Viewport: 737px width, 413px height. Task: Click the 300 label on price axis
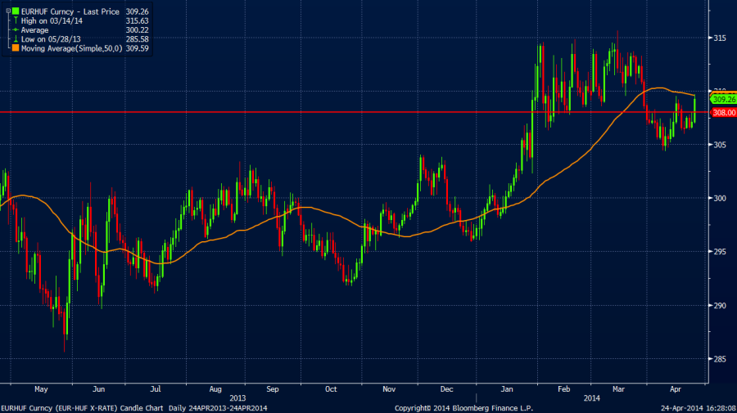(720, 198)
